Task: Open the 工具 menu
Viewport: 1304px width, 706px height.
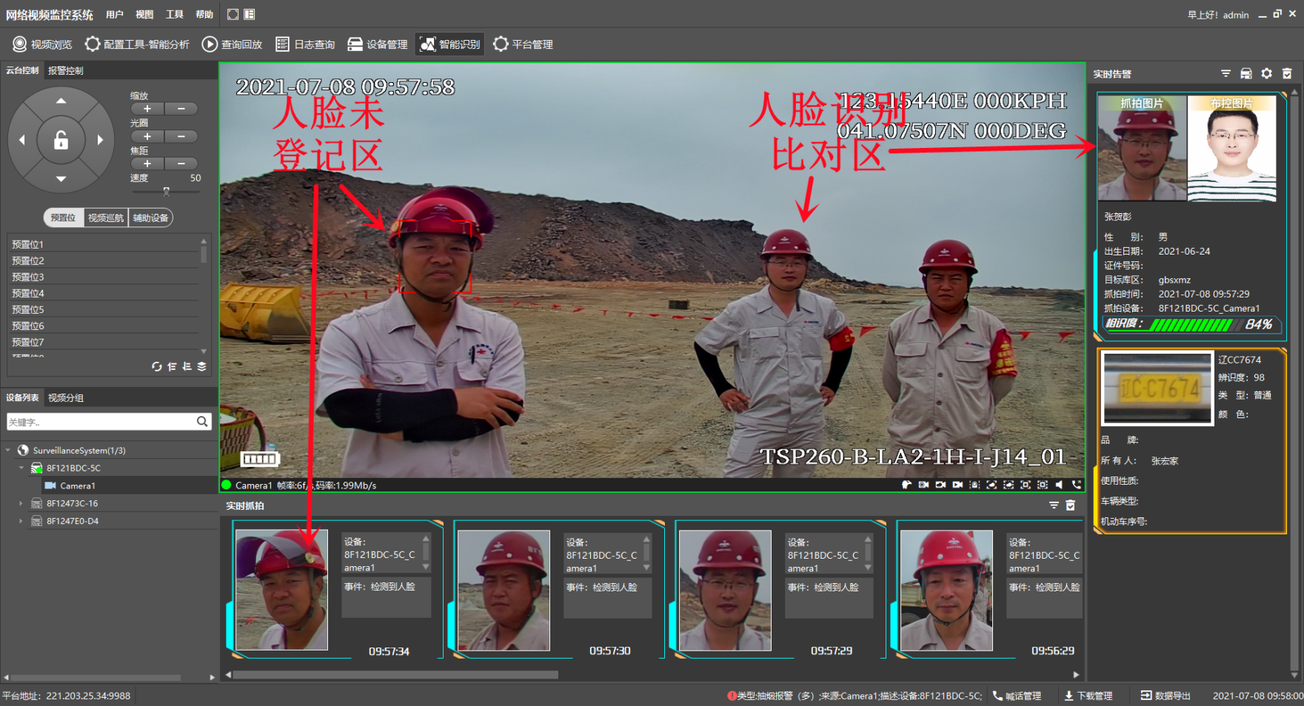Action: pyautogui.click(x=174, y=14)
